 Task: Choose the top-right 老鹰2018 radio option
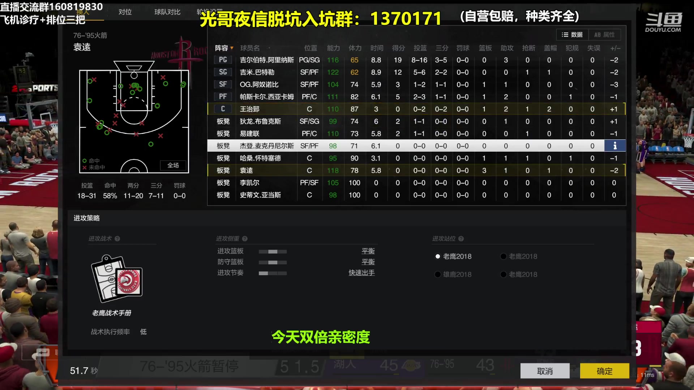click(x=504, y=256)
